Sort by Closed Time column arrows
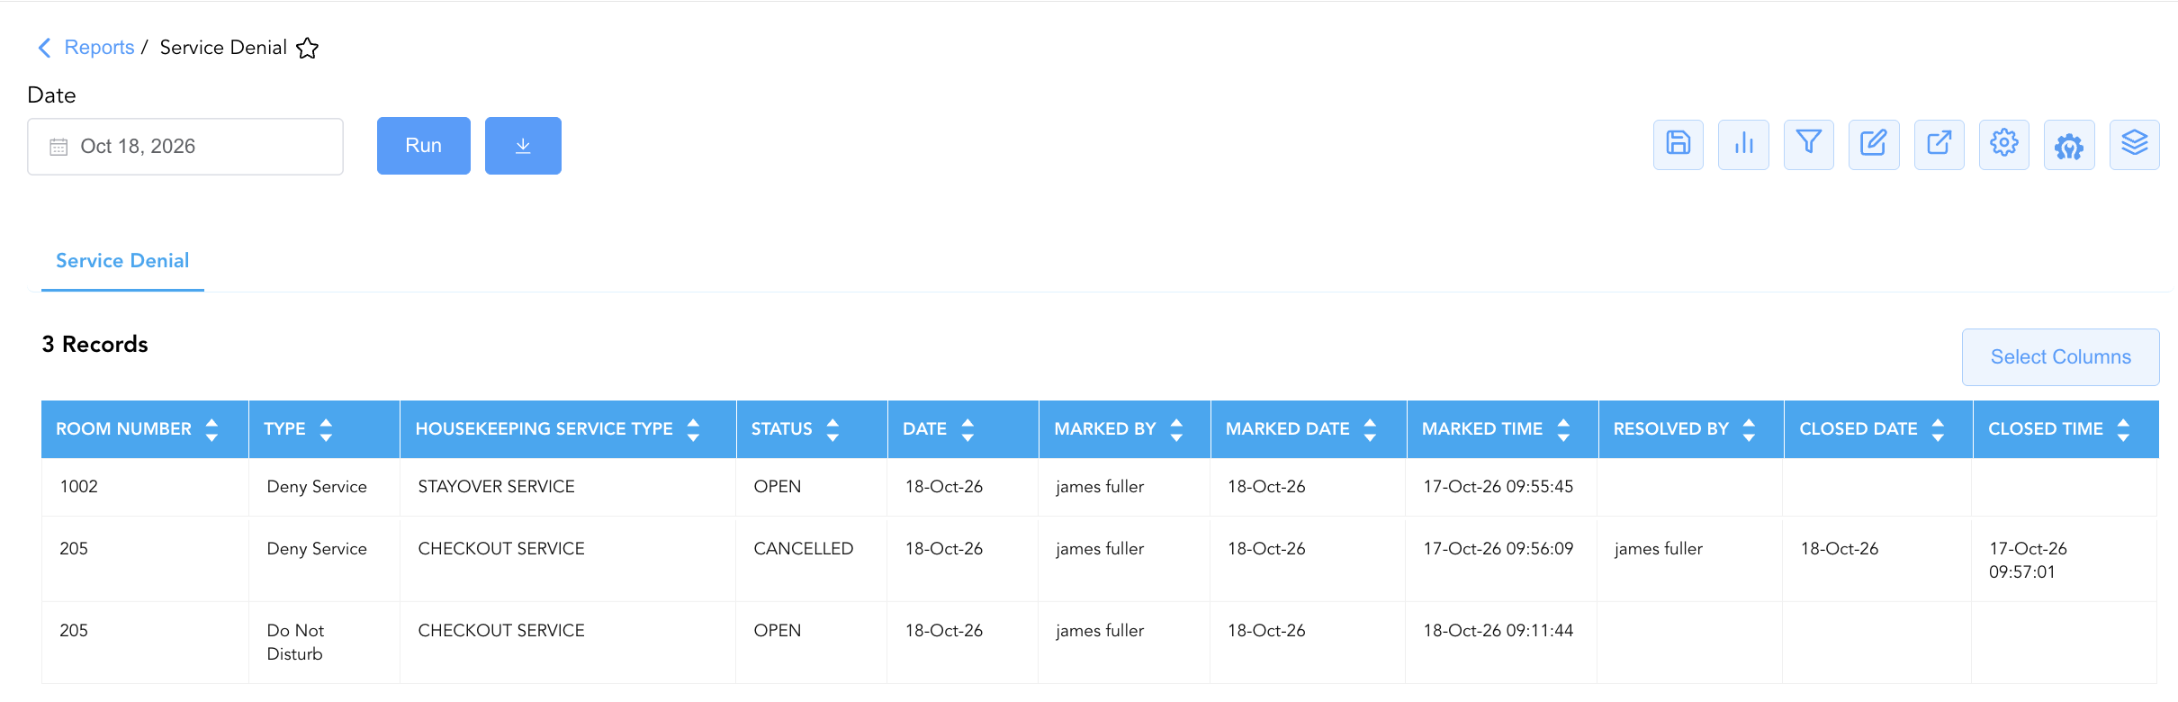The height and width of the screenshot is (702, 2178). point(2123,429)
